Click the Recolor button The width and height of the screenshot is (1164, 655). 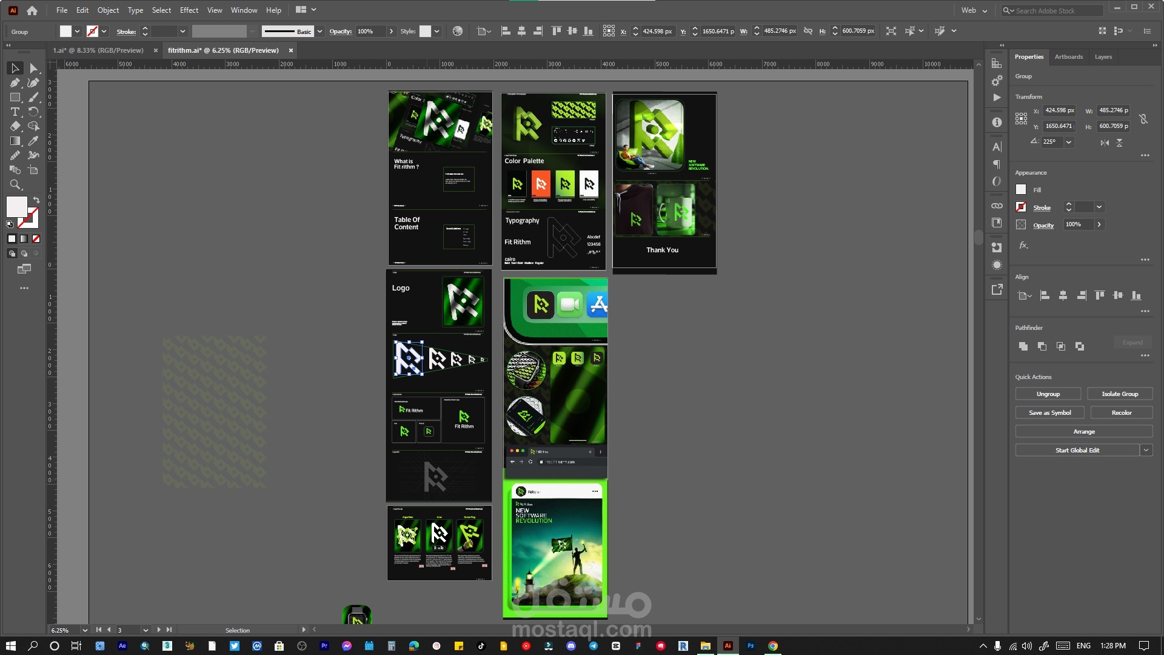click(x=1121, y=412)
